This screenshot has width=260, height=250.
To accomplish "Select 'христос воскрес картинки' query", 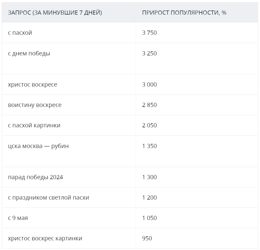I will pos(45,238).
